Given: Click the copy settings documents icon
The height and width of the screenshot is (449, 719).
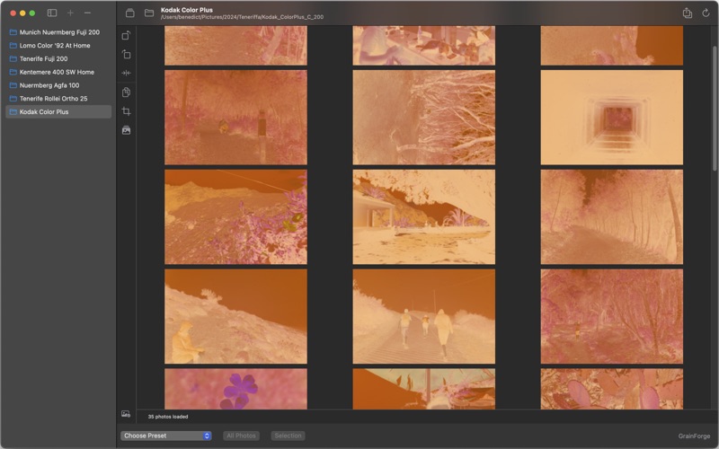Looking at the screenshot, I should coord(126,92).
